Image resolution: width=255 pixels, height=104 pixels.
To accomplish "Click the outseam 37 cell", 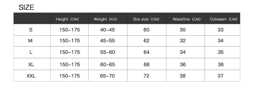I will 221,76.
